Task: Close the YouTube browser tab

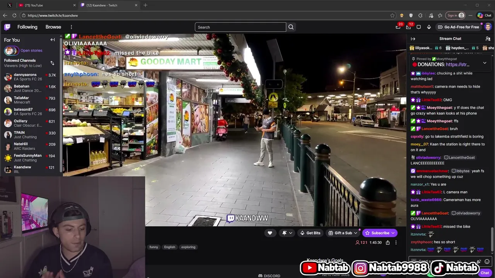Action: 75,5
